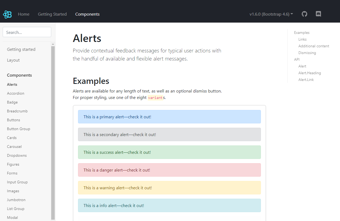
Task: Open the Accordion component page
Action: pyautogui.click(x=16, y=93)
